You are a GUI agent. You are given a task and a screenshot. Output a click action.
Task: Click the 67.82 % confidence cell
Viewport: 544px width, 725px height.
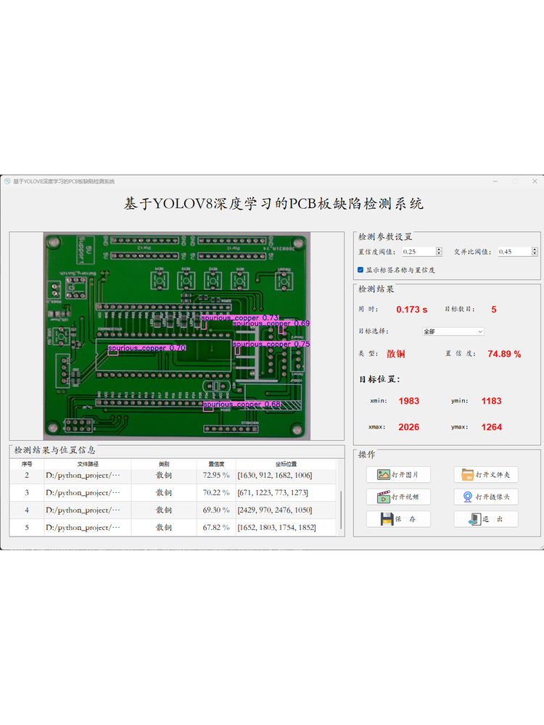click(x=216, y=528)
